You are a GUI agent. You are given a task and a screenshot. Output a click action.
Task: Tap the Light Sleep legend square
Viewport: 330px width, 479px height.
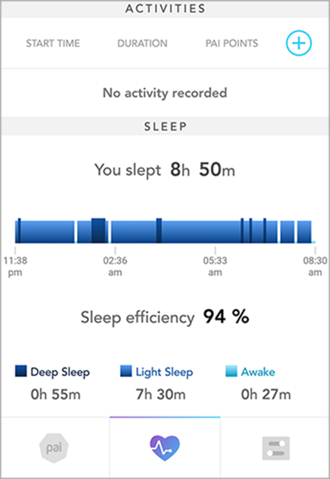[x=126, y=371]
